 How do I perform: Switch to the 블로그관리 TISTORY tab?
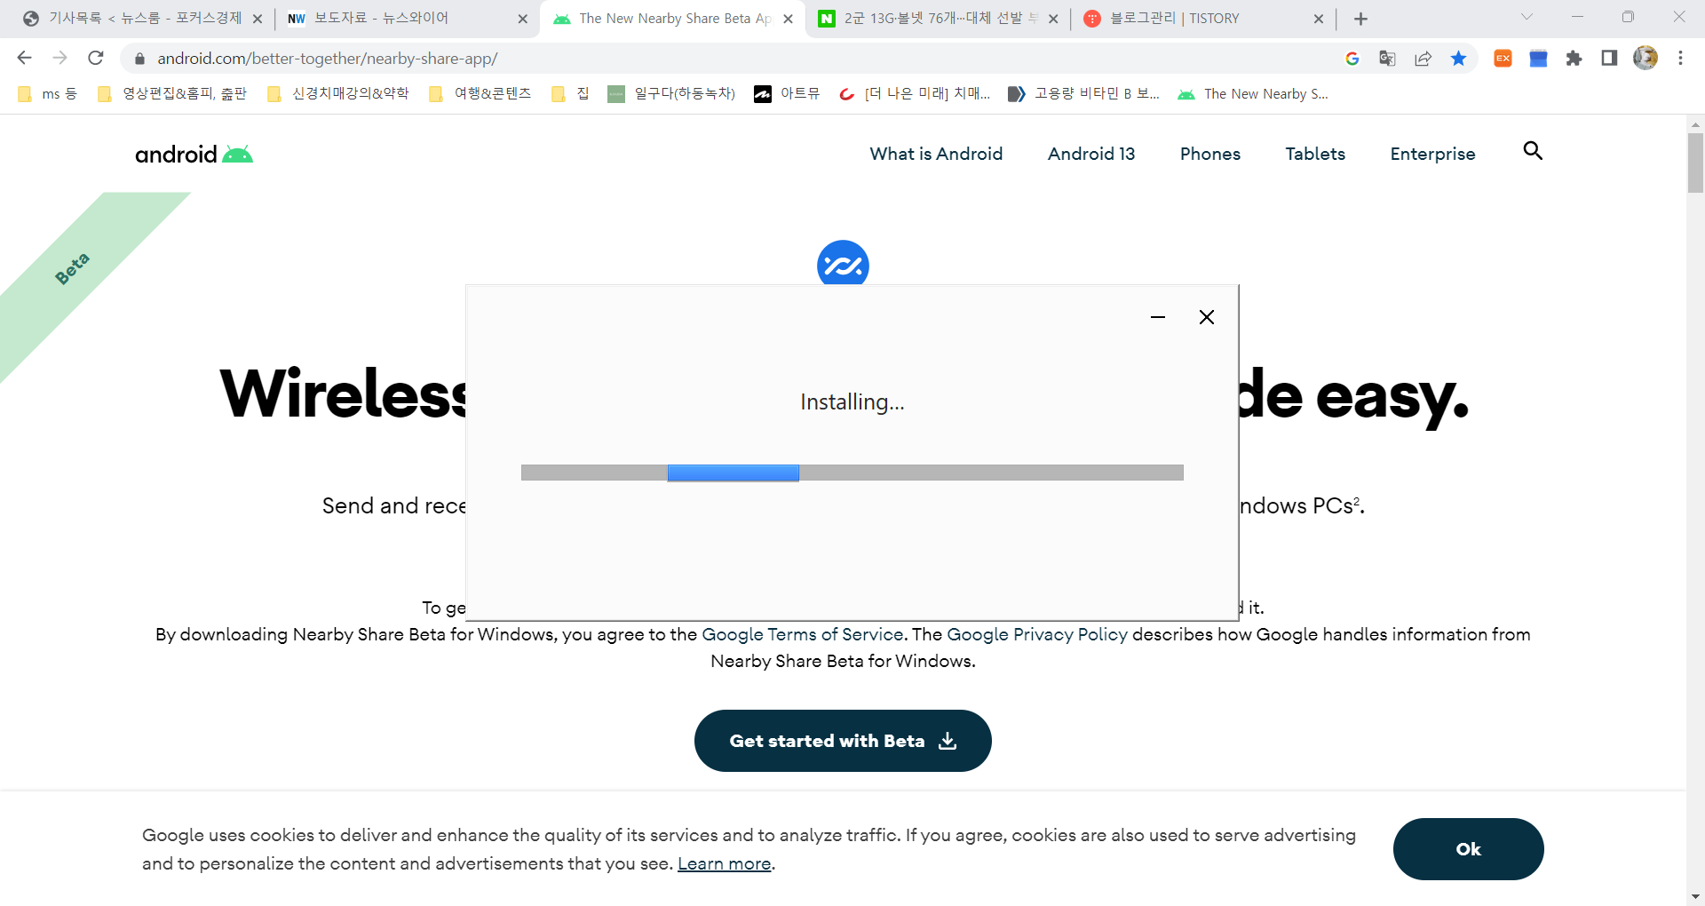[1202, 19]
